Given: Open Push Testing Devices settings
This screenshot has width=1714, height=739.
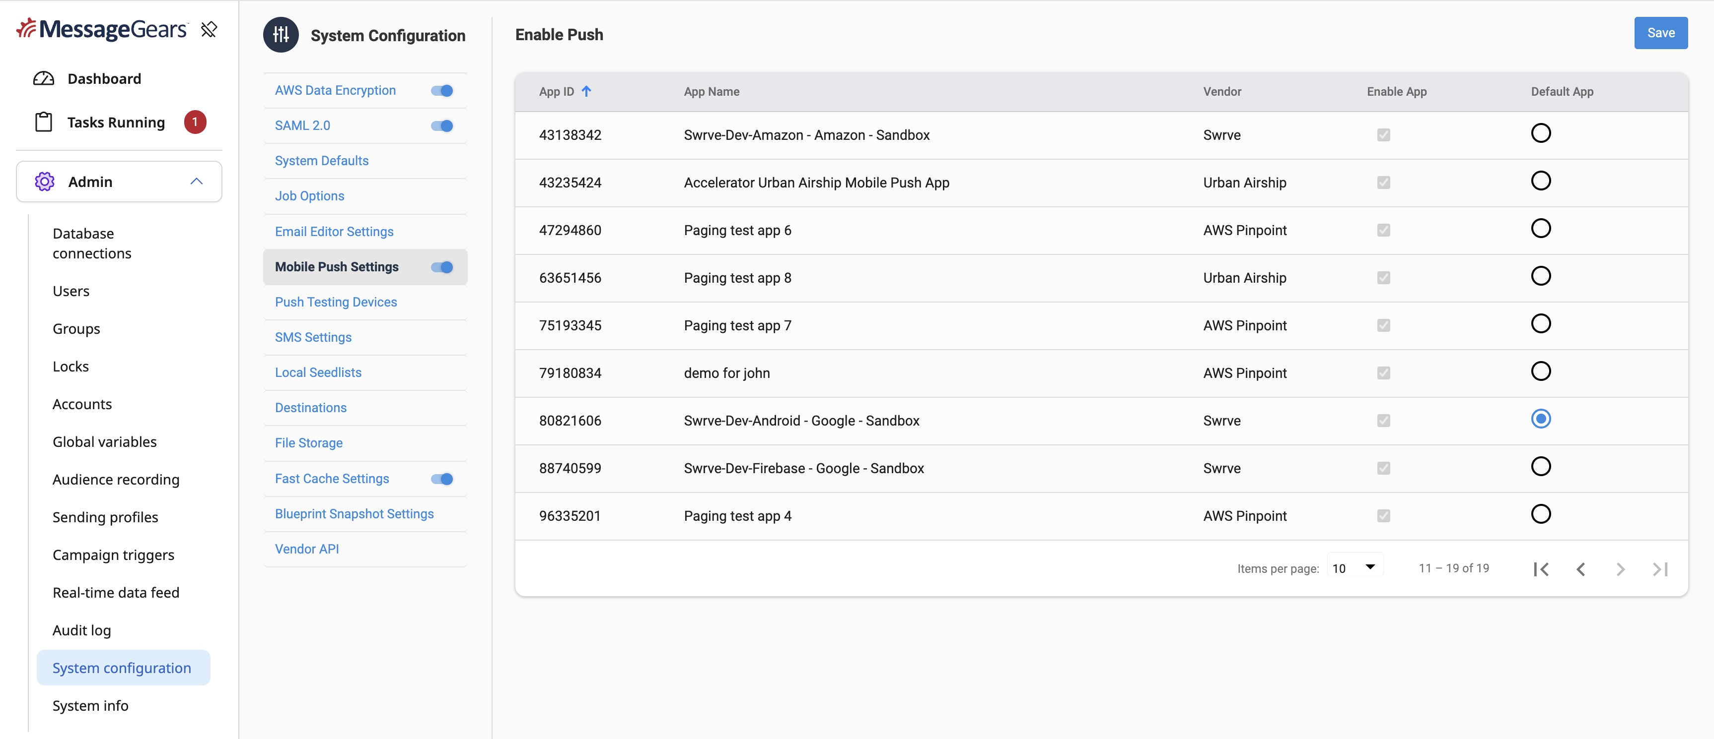Looking at the screenshot, I should tap(335, 303).
